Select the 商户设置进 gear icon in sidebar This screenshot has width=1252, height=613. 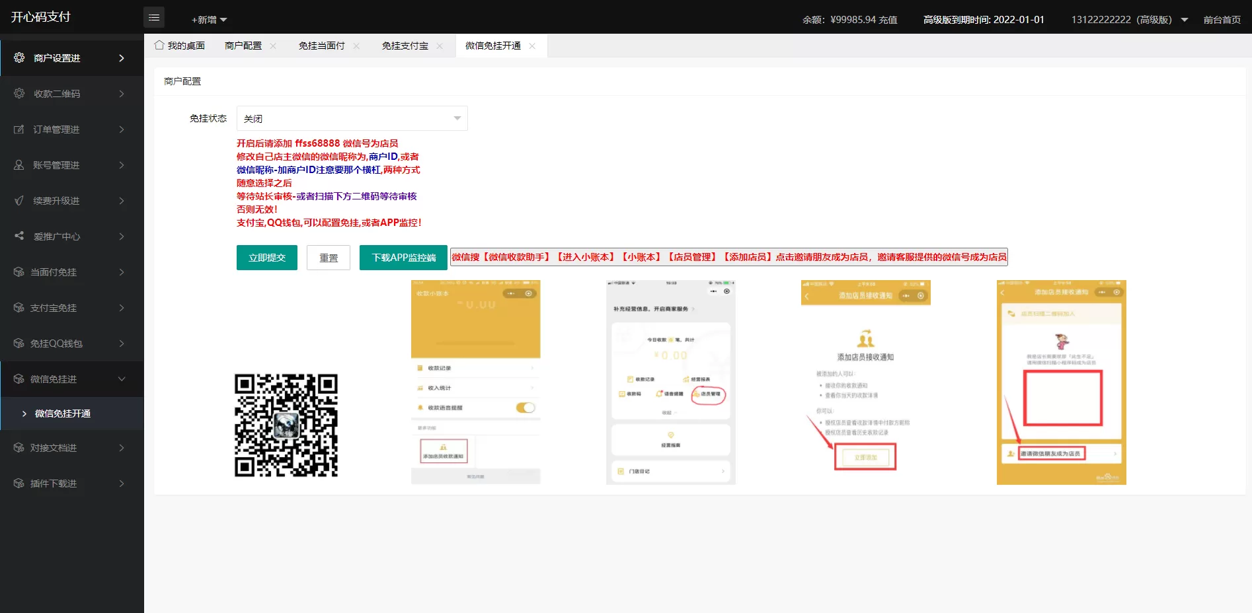point(19,57)
